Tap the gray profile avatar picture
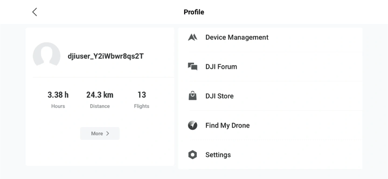The height and width of the screenshot is (179, 388). [x=47, y=55]
